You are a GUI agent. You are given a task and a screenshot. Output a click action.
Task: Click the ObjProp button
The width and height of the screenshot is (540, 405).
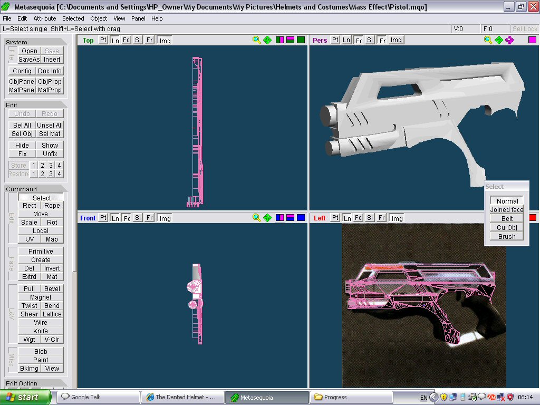pyautogui.click(x=50, y=81)
